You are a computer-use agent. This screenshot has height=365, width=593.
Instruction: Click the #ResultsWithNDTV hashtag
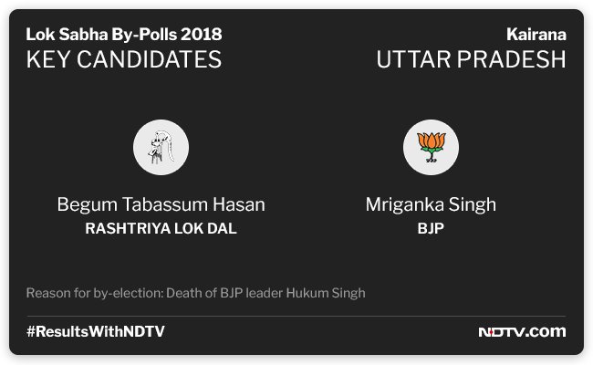pyautogui.click(x=95, y=332)
